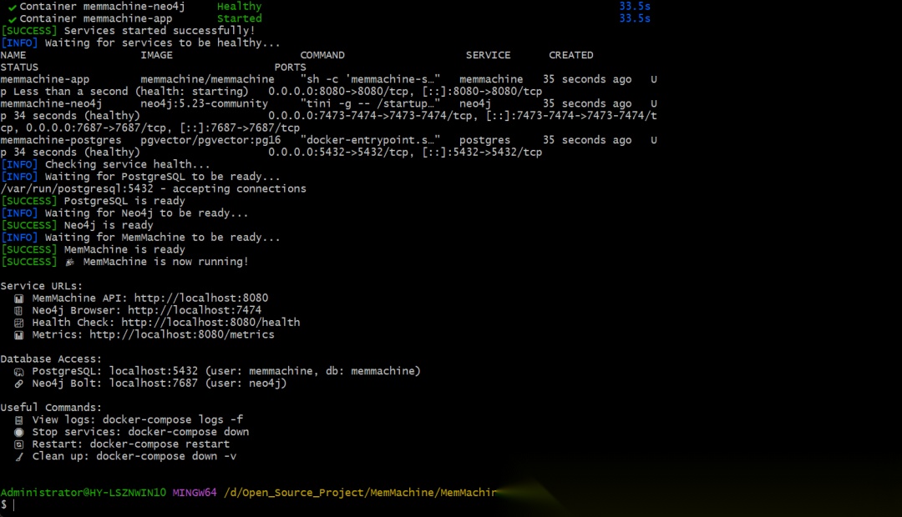The image size is (902, 517).
Task: Open the http://localhost:8080/health URL
Action: point(210,322)
